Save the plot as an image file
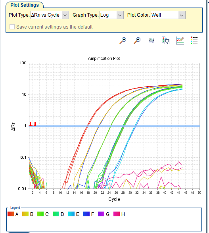Image resolution: width=209 pixels, height=233 pixels. pyautogui.click(x=165, y=40)
